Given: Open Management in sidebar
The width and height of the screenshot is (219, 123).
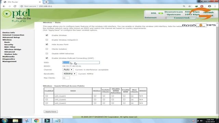Looking at the screenshot, I should point(9,61).
